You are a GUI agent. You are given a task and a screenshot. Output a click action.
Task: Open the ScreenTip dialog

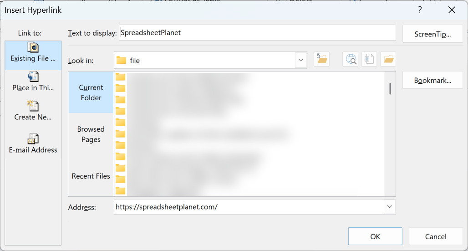[x=432, y=34]
